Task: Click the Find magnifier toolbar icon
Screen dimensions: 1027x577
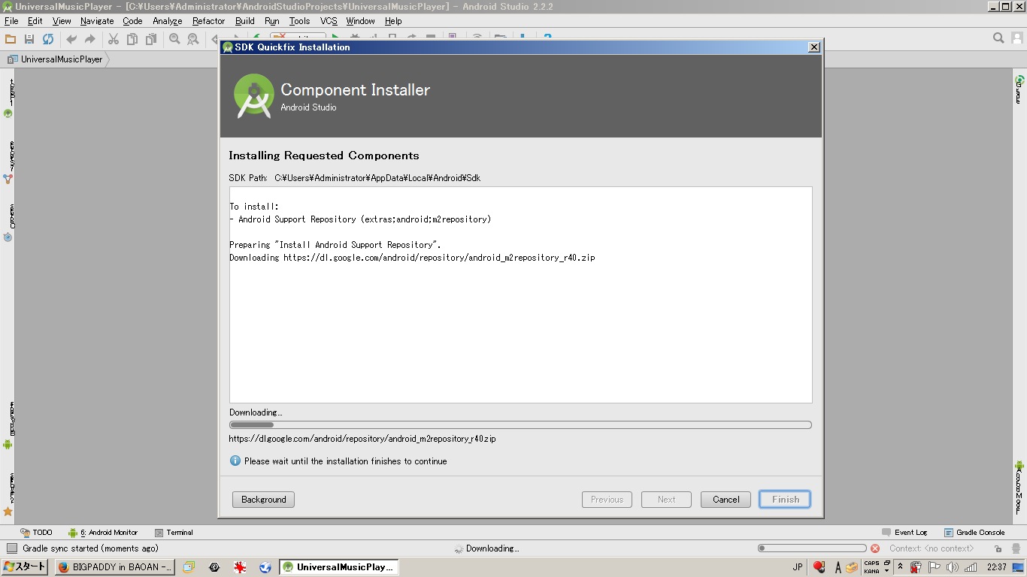Action: (x=174, y=39)
